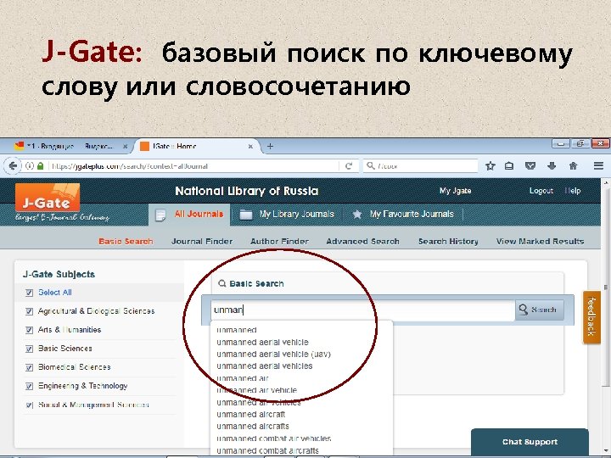This screenshot has height=458, width=611.
Task: Click the My Favourite Journals star icon
Action: pos(357,215)
